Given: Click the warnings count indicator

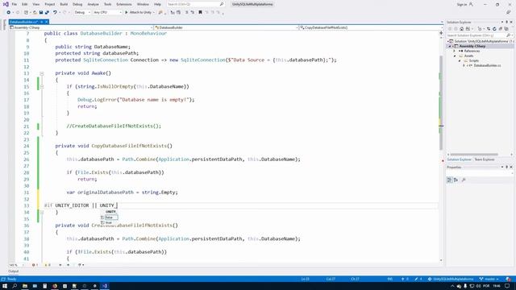Looking at the screenshot, I should 48,265.
